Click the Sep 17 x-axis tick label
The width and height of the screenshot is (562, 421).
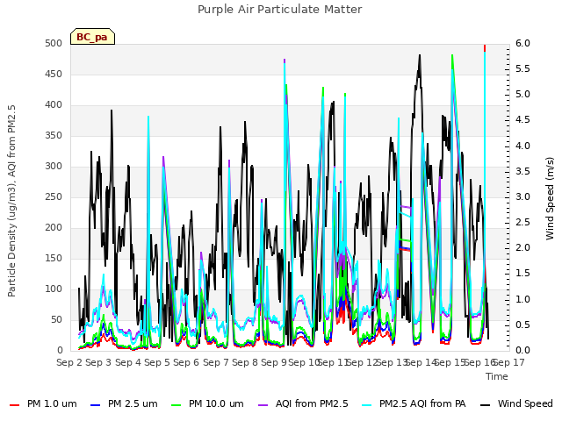point(509,362)
